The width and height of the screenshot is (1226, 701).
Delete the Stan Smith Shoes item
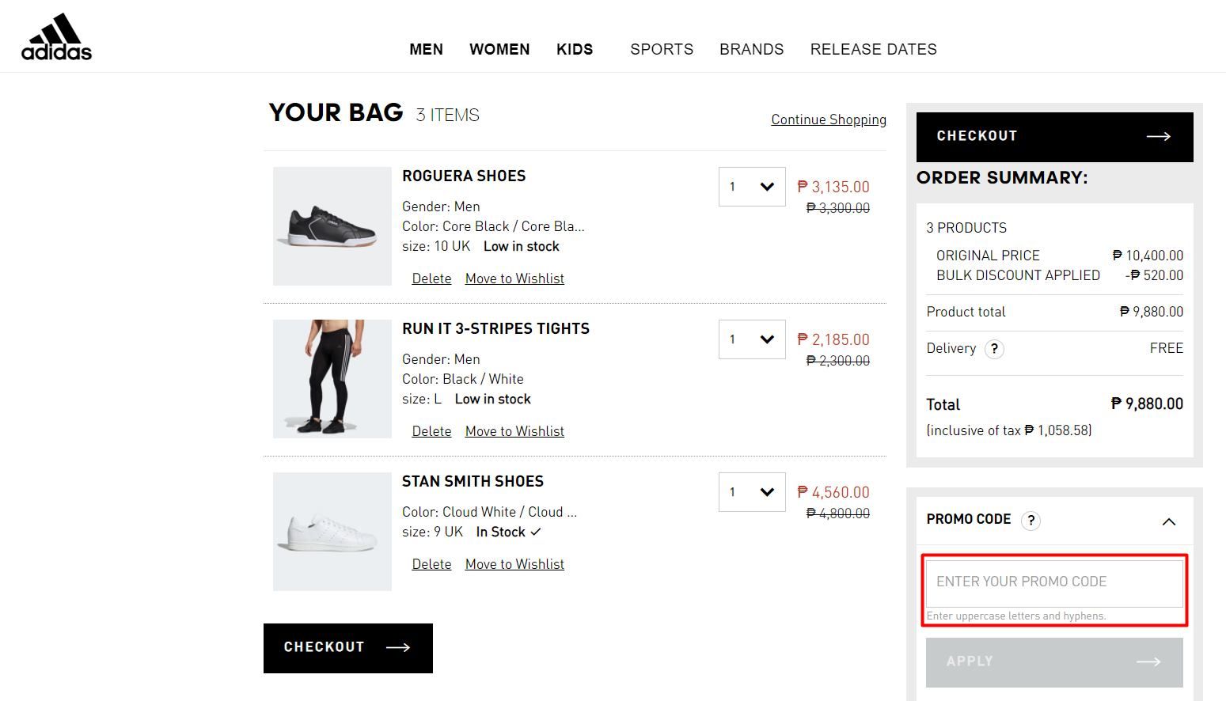(431, 563)
